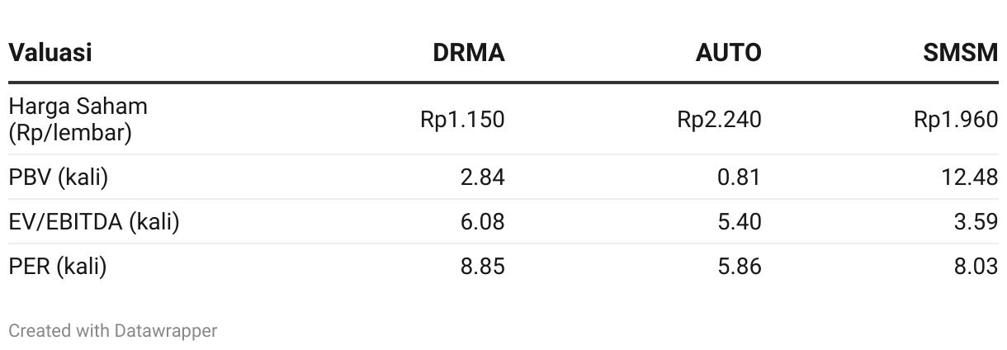
Task: Click the Valuasi column header
Action: point(50,53)
